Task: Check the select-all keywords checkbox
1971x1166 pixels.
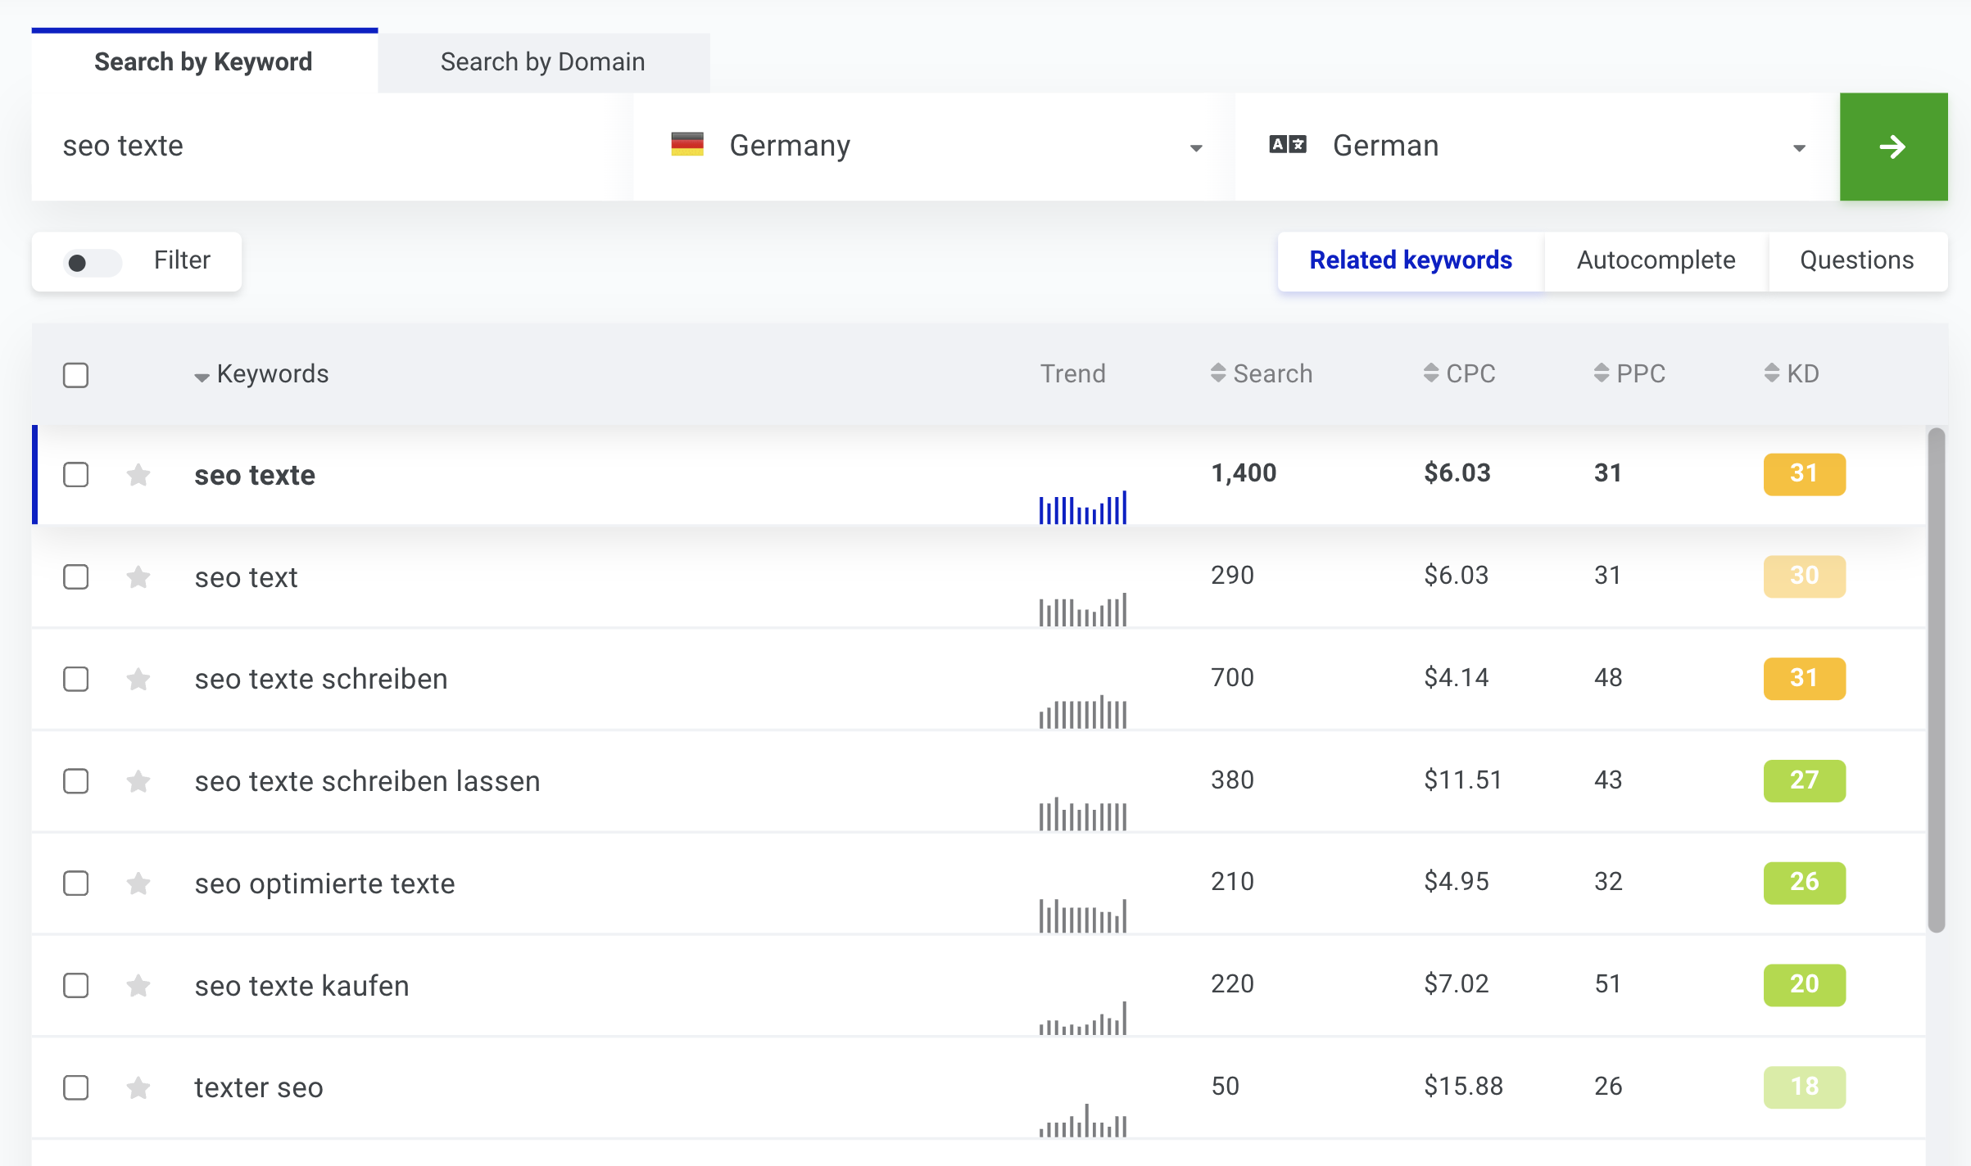Action: point(76,375)
